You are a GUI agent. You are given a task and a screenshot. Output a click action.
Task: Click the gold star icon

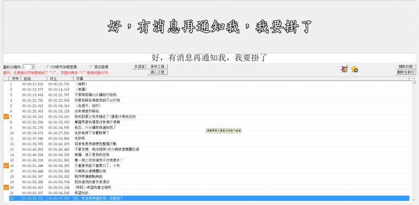pos(355,69)
